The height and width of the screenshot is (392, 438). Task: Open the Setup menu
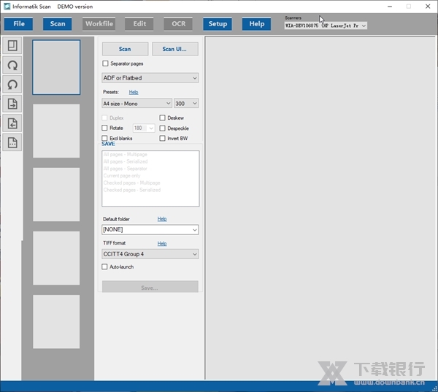pos(218,24)
